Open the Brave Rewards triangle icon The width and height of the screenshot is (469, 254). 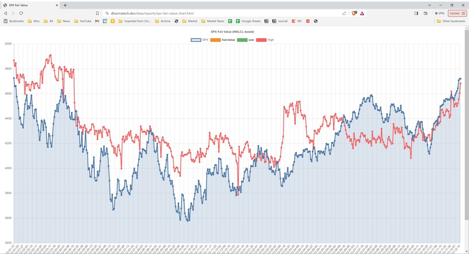pyautogui.click(x=362, y=13)
